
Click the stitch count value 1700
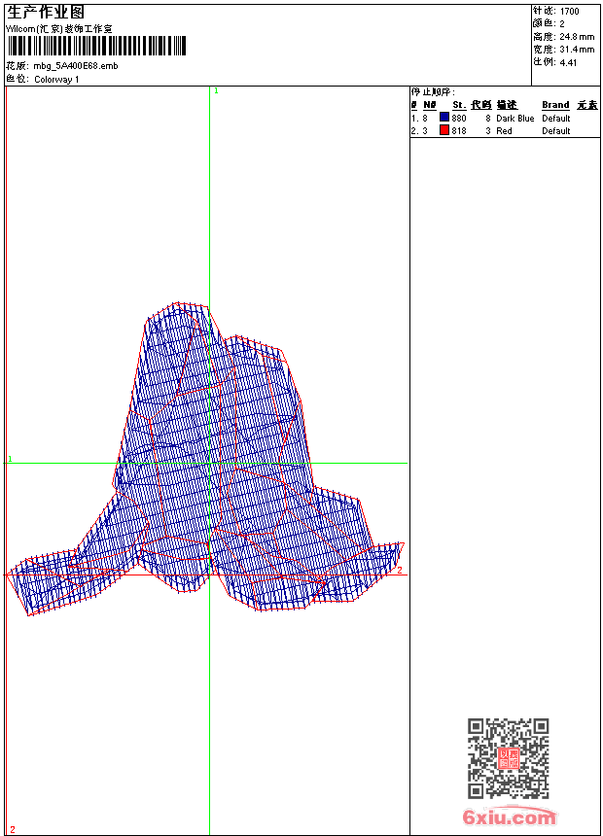coord(569,12)
